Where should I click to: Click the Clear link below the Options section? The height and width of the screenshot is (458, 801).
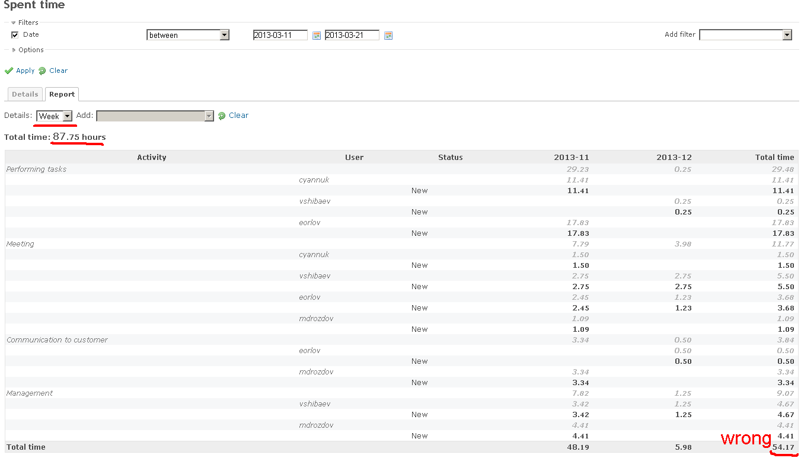pyautogui.click(x=58, y=71)
